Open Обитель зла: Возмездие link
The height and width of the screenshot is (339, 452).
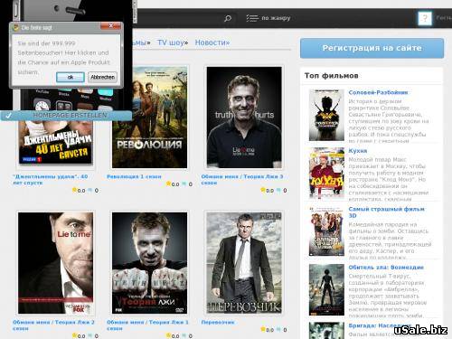coord(386,268)
